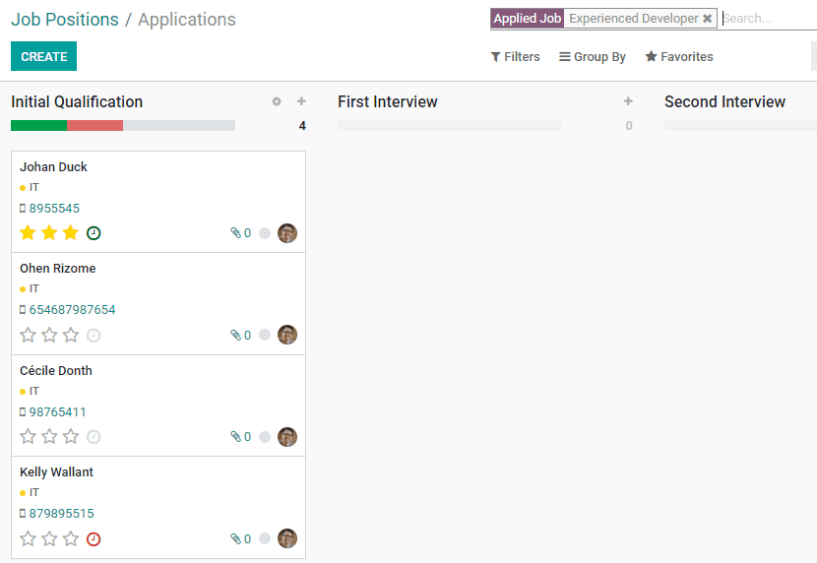Click the user avatar on Johan Duck card

287,233
